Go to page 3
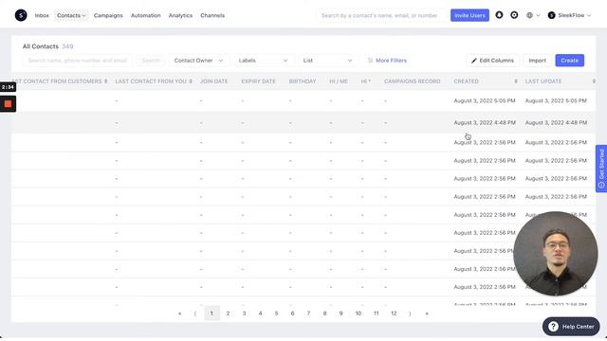607x341 pixels. 245,314
